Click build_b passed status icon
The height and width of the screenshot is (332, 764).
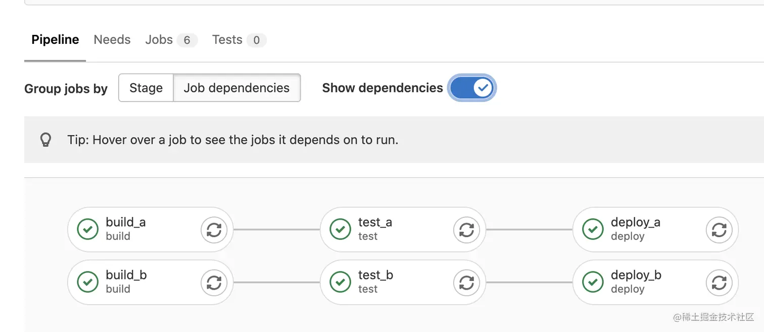click(88, 282)
